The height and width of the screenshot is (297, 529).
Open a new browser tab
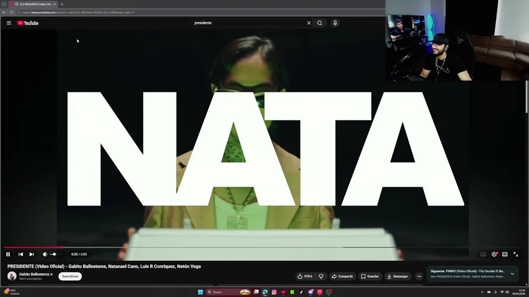62,4
